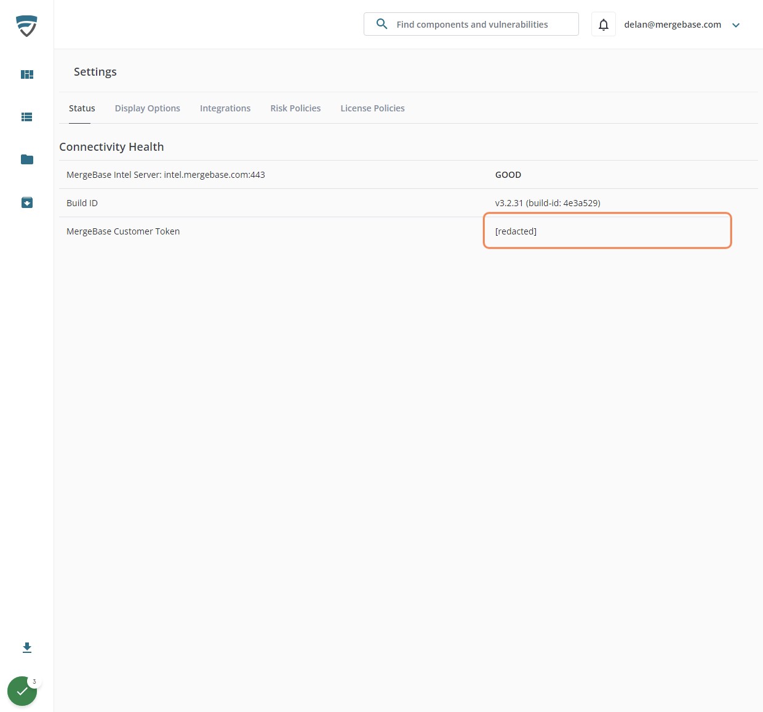Open the dashboard grid icon in sidebar
The width and height of the screenshot is (763, 712).
27,74
